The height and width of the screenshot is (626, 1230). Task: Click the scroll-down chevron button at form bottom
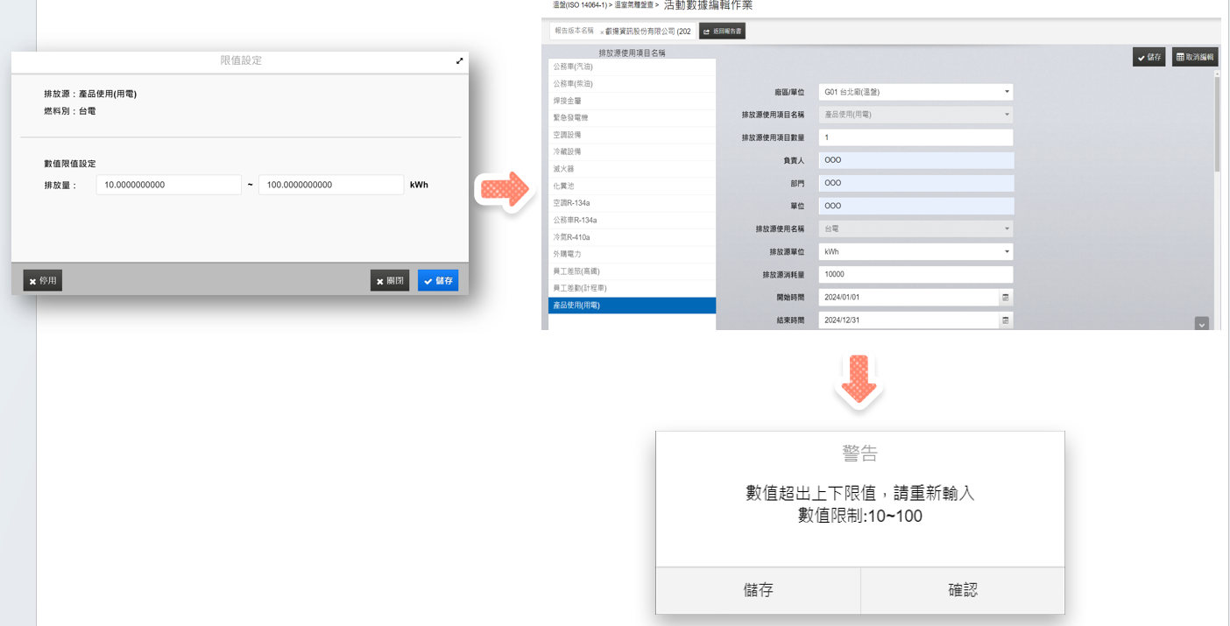pos(1201,324)
